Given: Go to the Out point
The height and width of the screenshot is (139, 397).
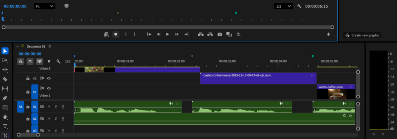Looking at the screenshot, I should coord(186,34).
